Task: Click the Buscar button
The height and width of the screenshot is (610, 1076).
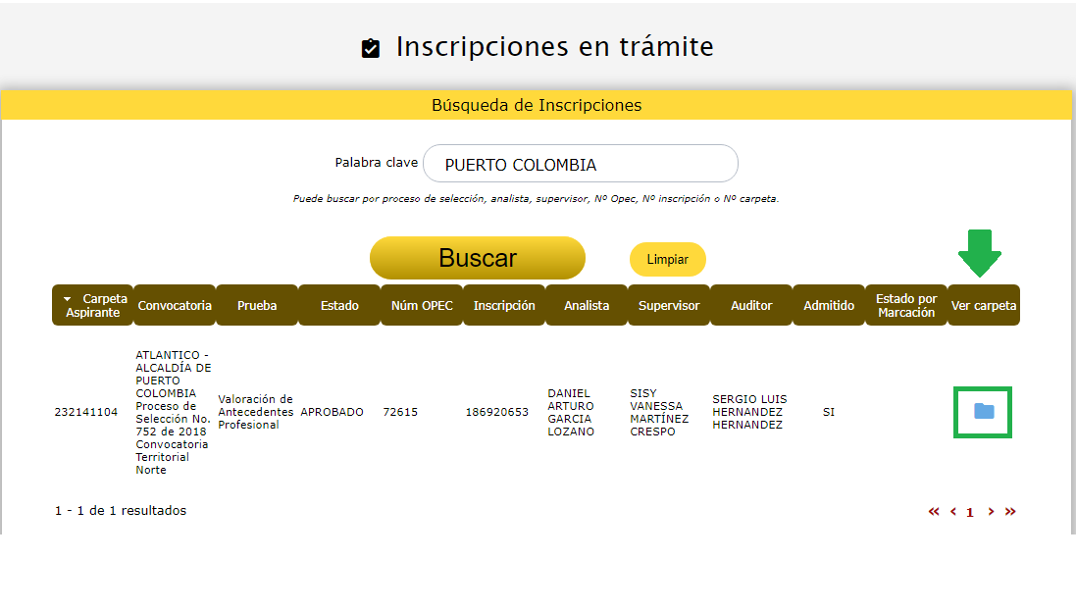Action: pos(477,258)
